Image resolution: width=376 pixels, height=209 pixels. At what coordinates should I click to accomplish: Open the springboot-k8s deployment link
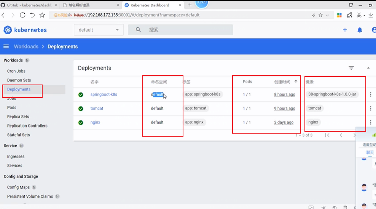104,94
